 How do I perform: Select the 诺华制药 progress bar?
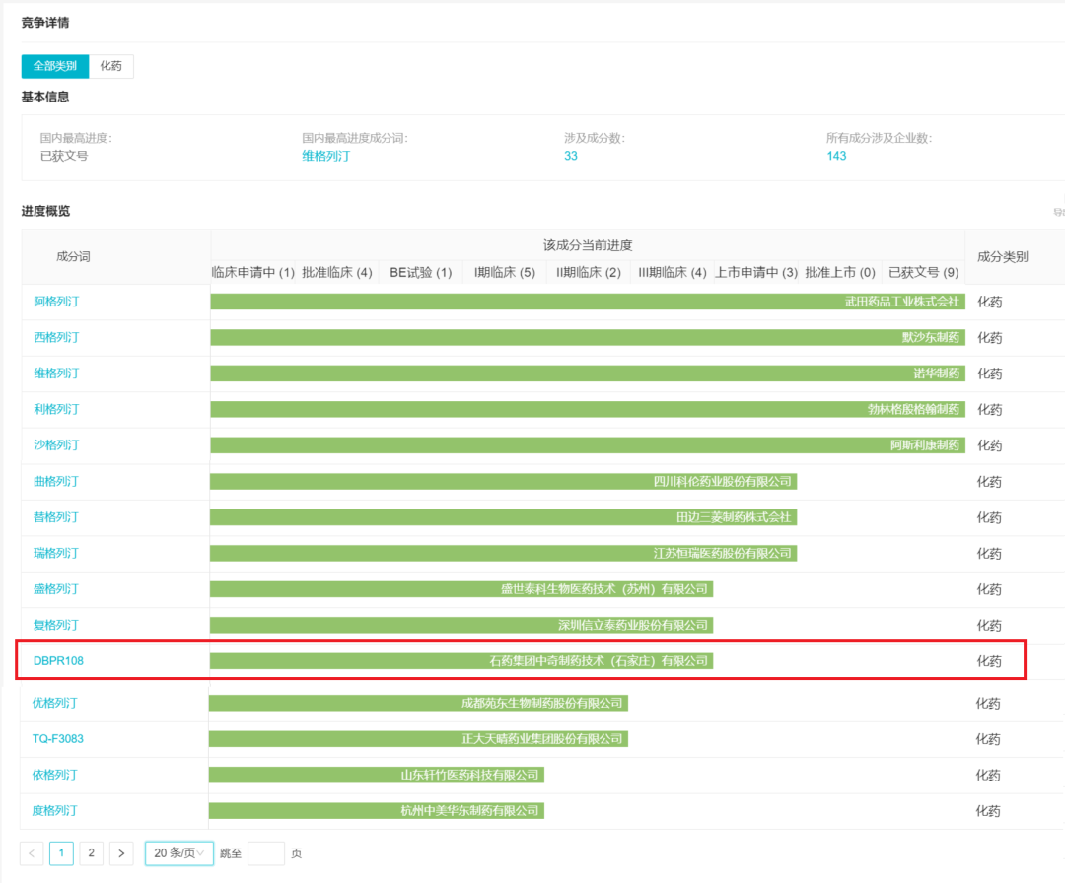click(x=588, y=374)
